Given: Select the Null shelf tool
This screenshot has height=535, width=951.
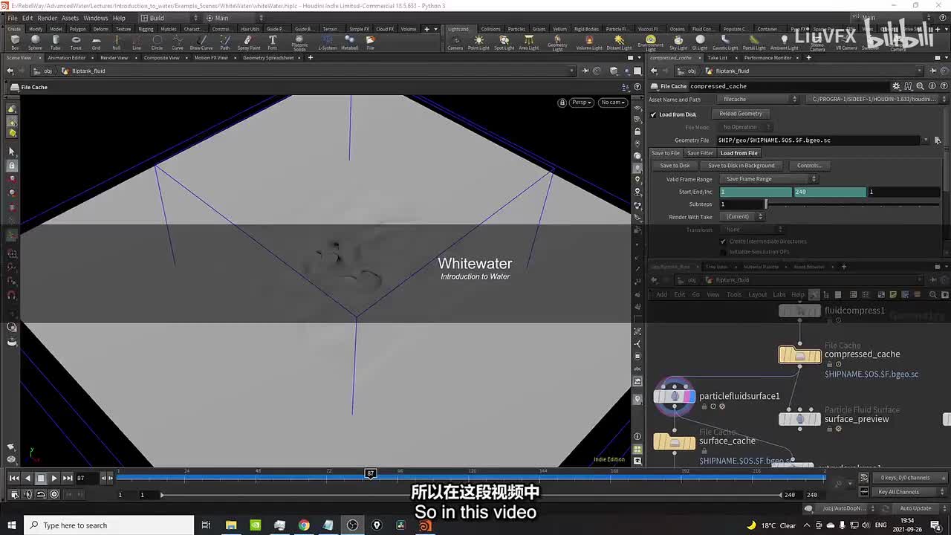Looking at the screenshot, I should tap(117, 42).
